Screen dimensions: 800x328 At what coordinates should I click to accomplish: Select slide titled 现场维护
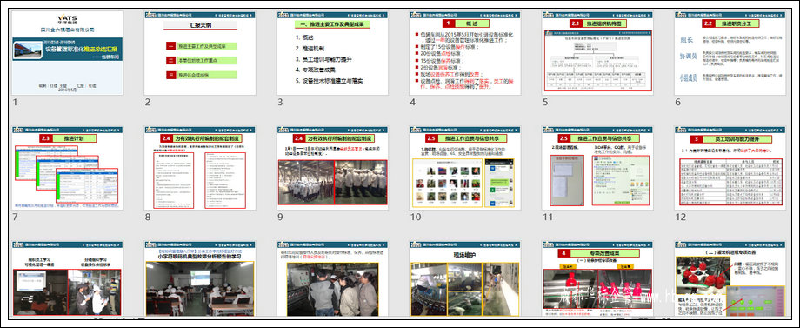465,278
